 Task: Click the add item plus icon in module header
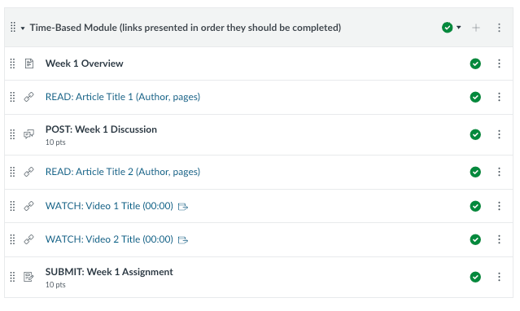point(475,28)
